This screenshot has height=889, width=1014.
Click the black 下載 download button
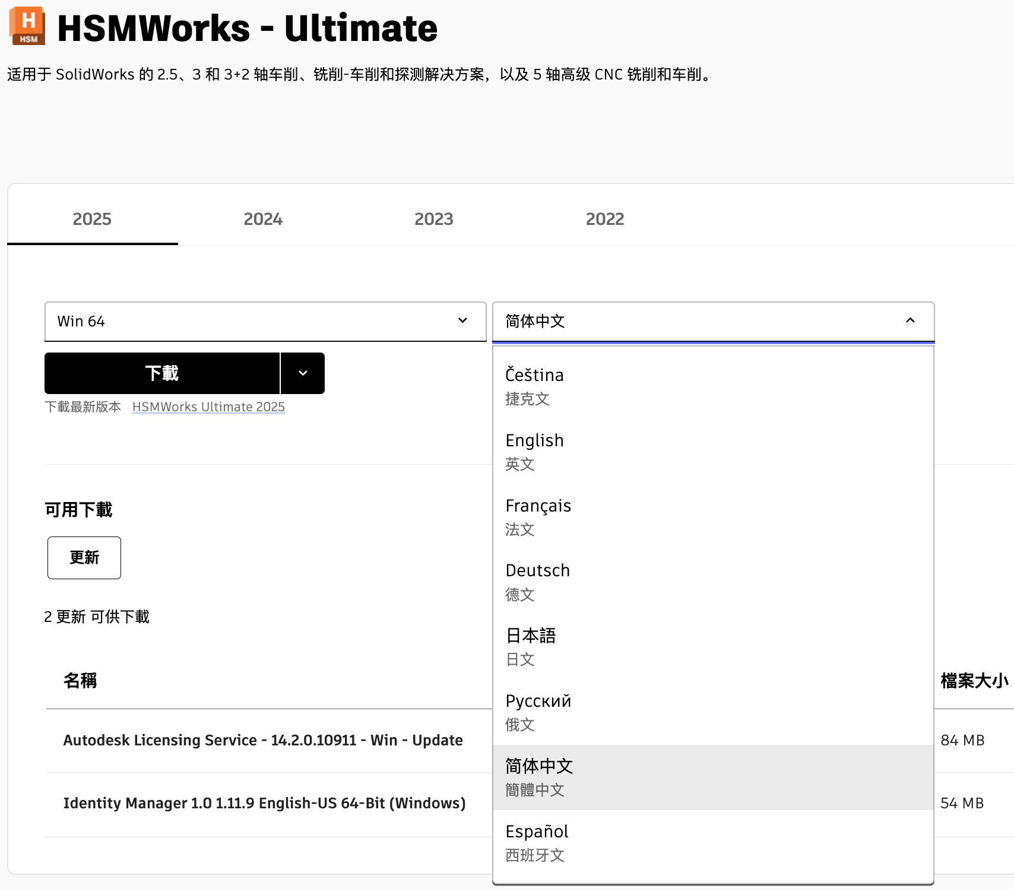162,373
